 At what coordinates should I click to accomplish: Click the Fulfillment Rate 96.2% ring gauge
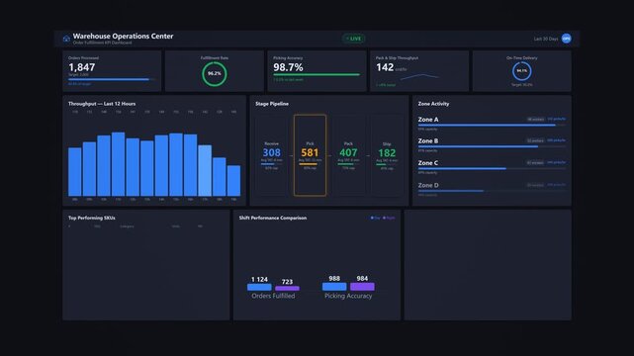pos(215,74)
